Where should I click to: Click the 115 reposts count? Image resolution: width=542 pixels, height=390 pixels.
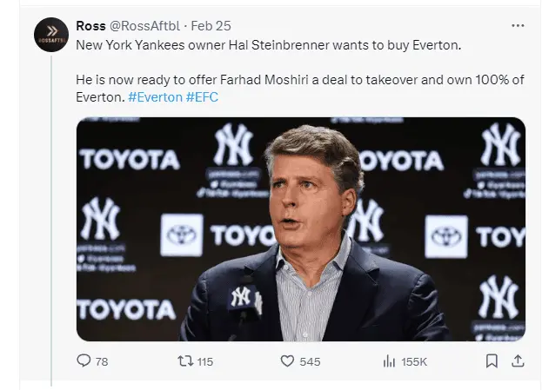(x=204, y=362)
